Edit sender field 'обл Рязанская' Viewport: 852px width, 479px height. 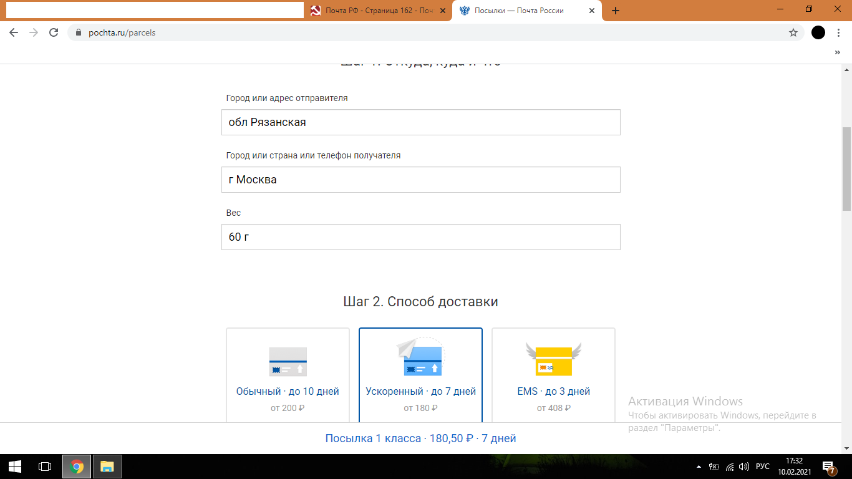[421, 122]
